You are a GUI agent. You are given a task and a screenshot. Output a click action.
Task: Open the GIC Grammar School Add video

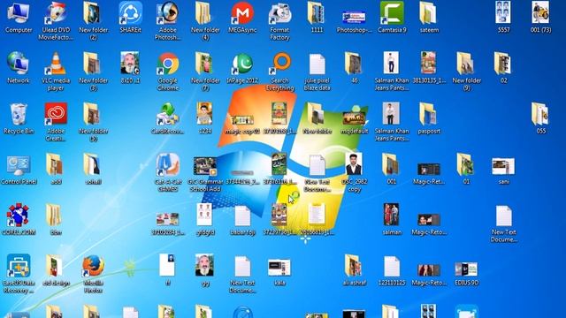pyautogui.click(x=205, y=174)
